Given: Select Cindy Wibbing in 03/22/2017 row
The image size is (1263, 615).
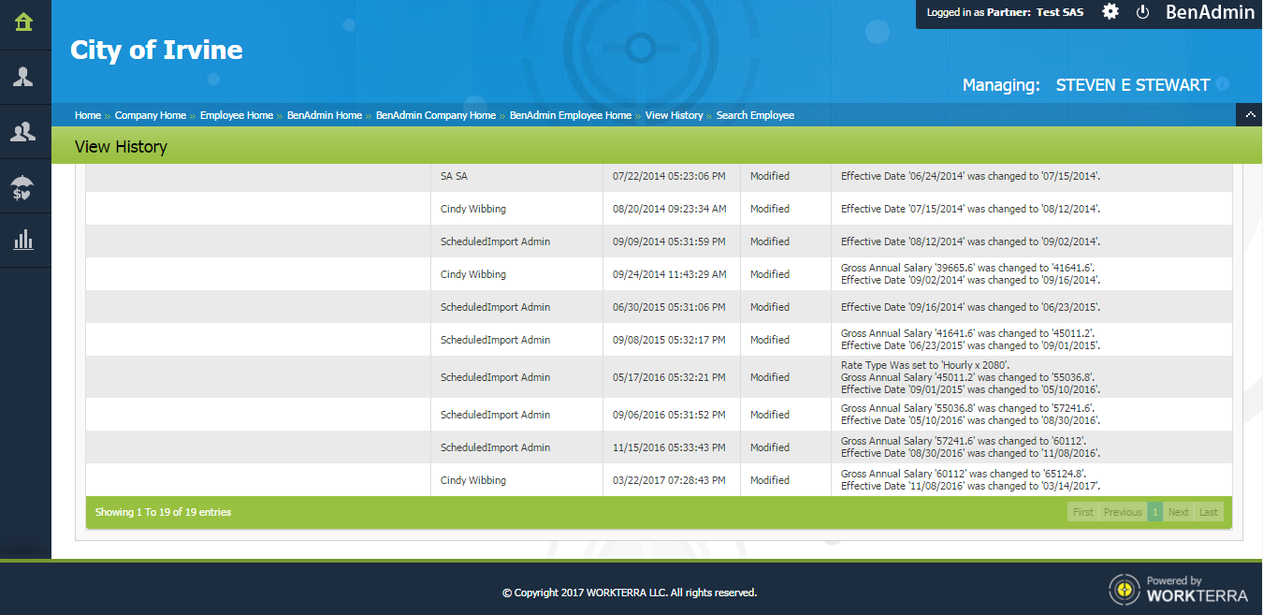Looking at the screenshot, I should coord(473,480).
